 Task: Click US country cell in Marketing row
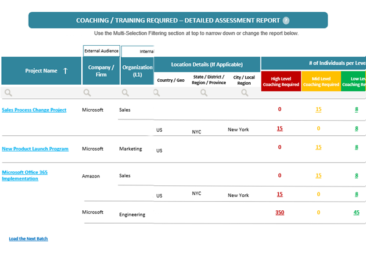(x=159, y=151)
